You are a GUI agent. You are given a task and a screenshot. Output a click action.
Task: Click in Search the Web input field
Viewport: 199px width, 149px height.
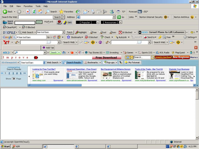pos(35,17)
